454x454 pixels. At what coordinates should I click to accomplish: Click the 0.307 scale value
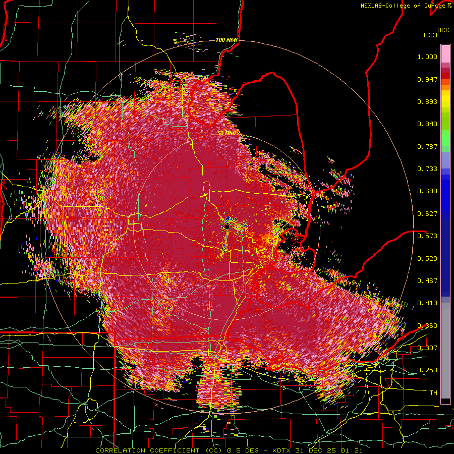coord(427,348)
